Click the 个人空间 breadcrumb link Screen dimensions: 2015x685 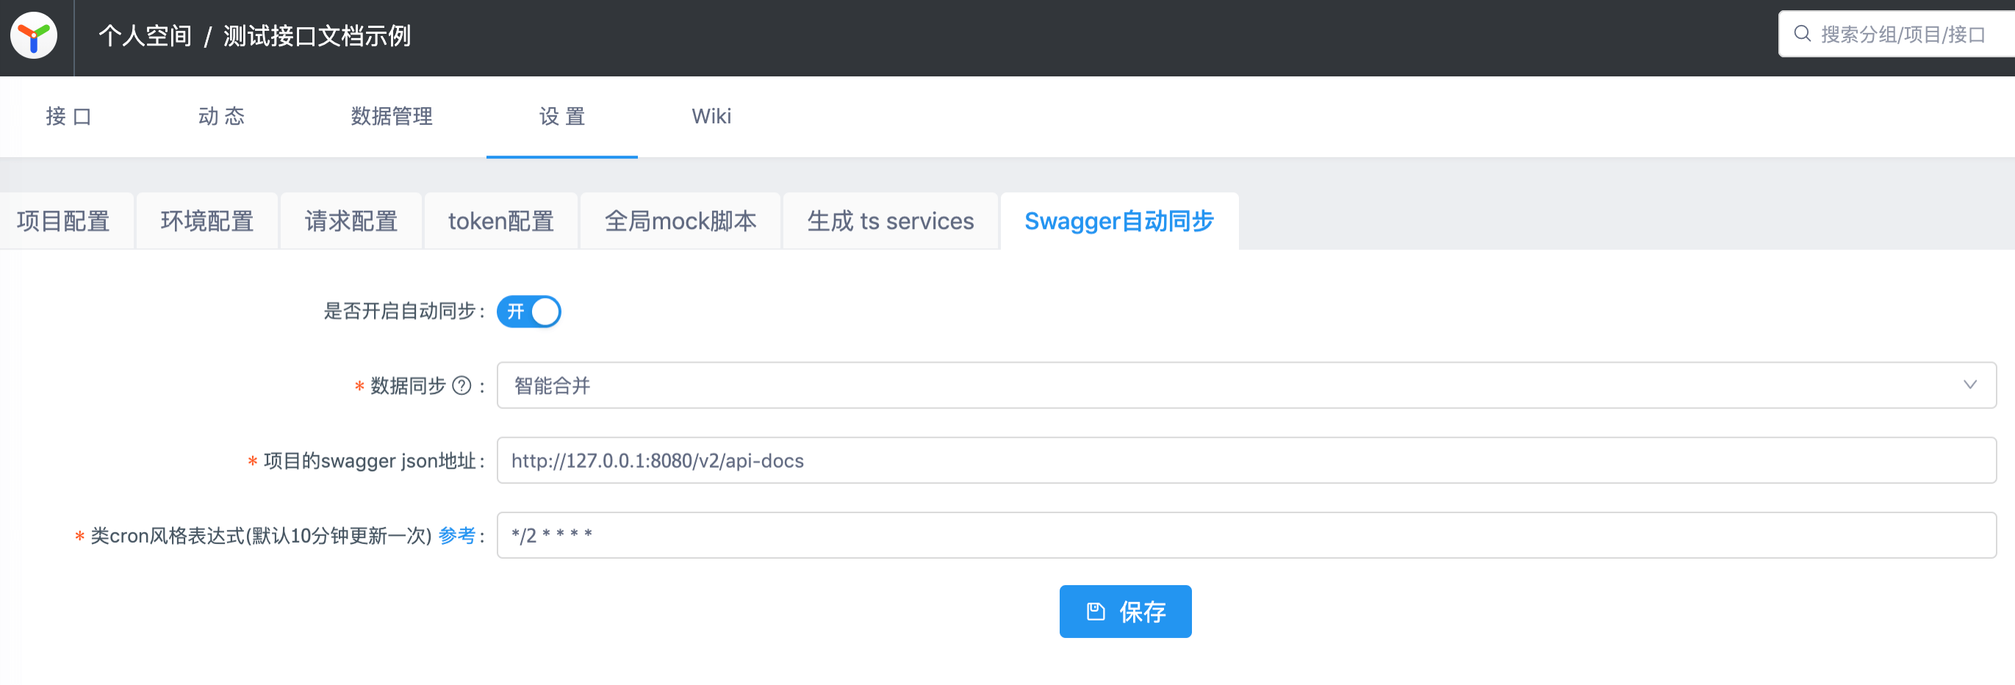[144, 35]
